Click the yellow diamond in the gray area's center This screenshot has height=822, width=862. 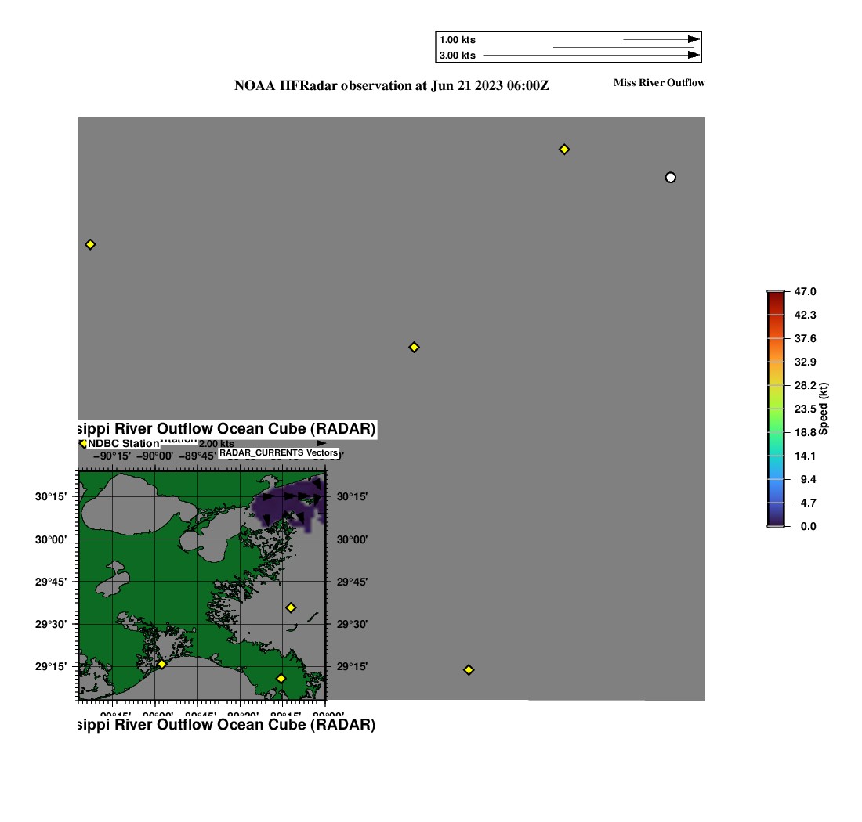click(414, 347)
